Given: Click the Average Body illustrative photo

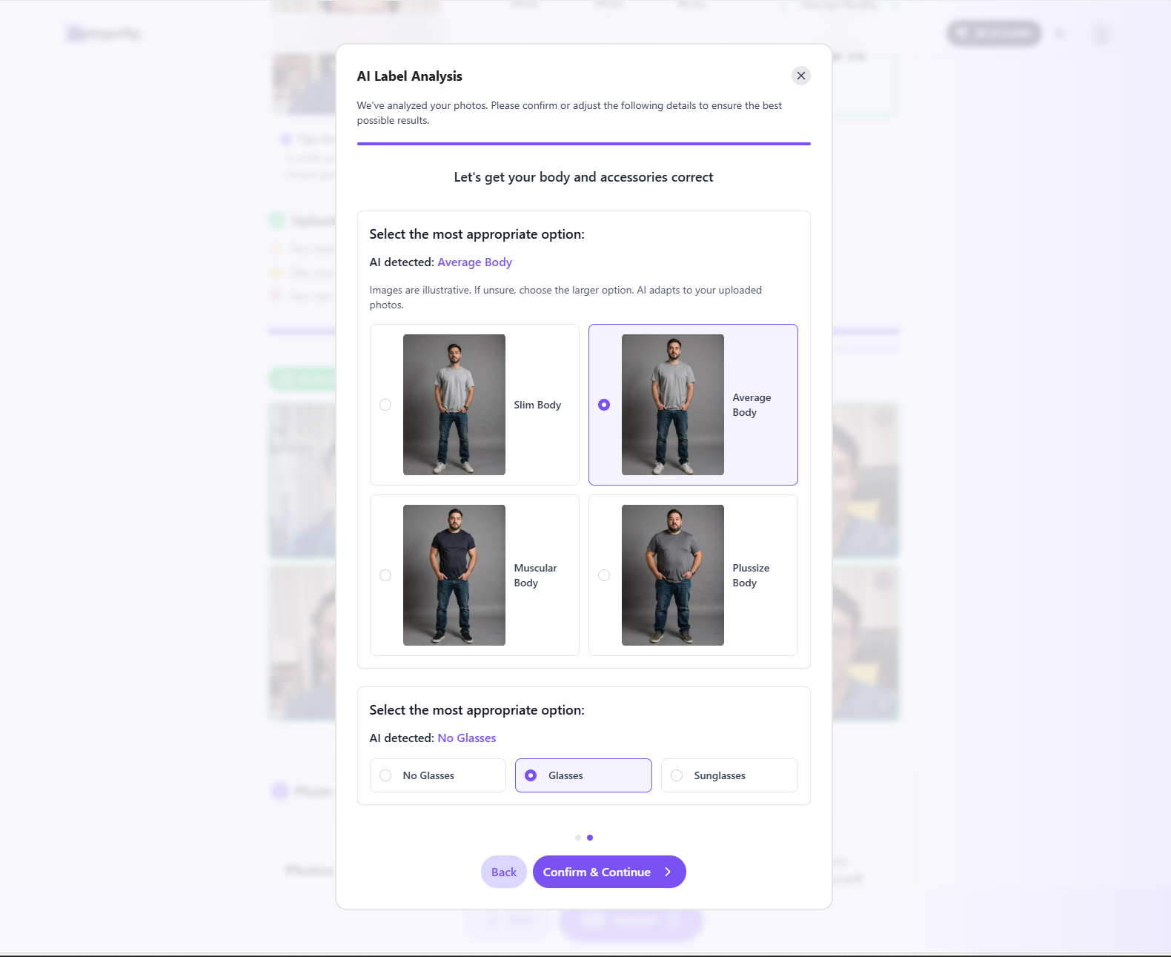Looking at the screenshot, I should pos(673,405).
